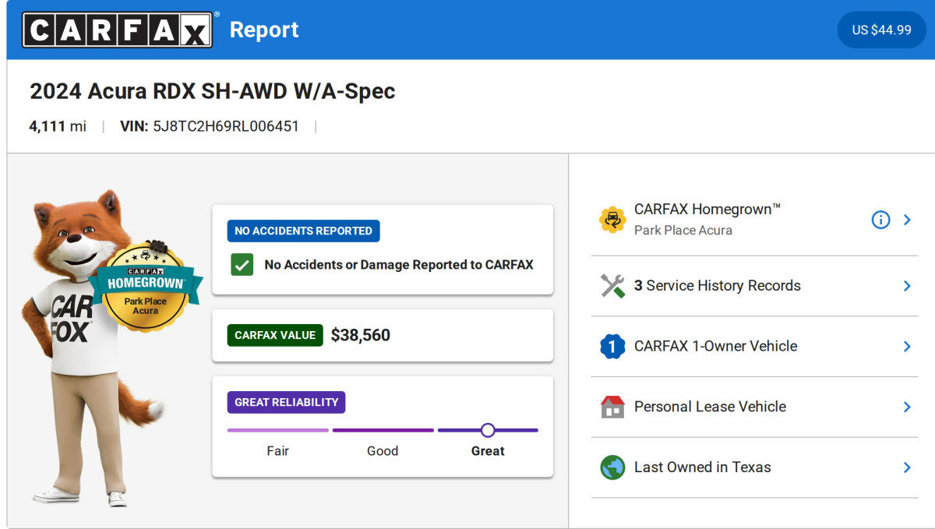Click the CARFAX Homegrown car badge icon

click(x=612, y=220)
